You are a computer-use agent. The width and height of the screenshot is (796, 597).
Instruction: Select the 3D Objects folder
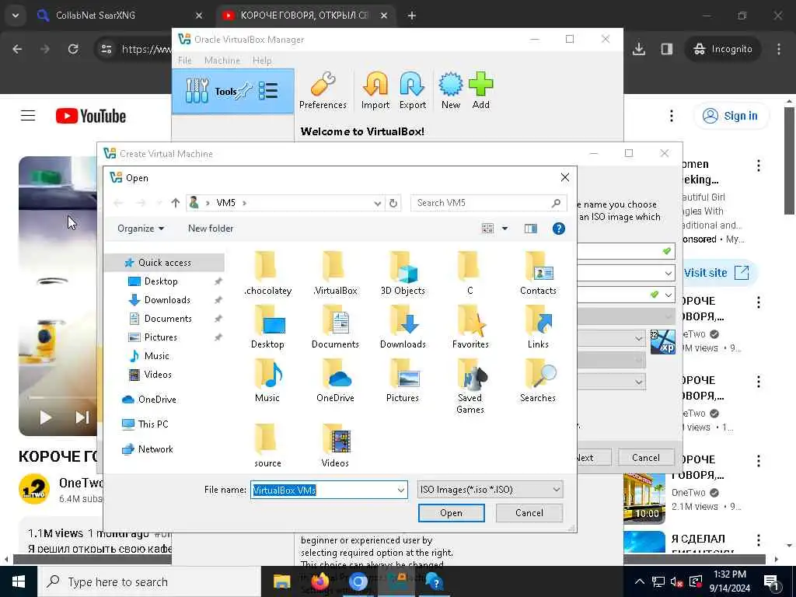[x=403, y=273]
